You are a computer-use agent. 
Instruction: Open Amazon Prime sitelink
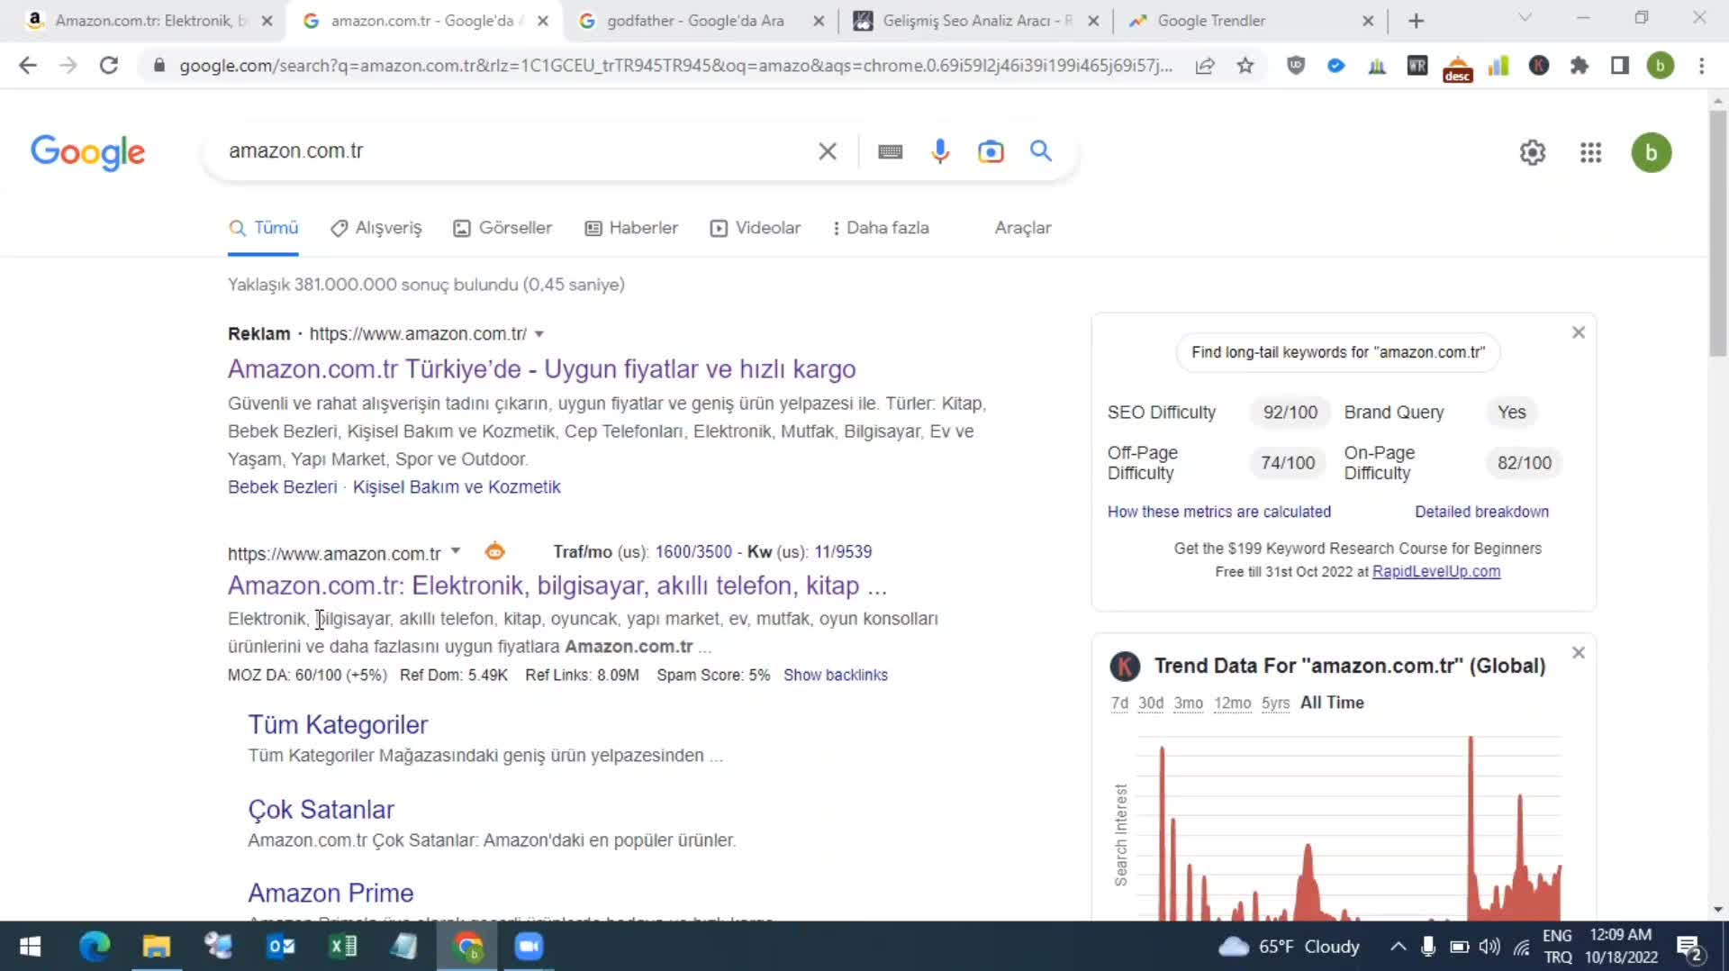coord(330,894)
